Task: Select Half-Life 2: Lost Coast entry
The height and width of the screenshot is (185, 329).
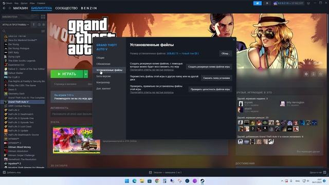Action: pyautogui.click(x=20, y=126)
